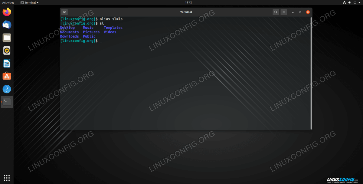Click Activities in the top bar

(8, 2)
